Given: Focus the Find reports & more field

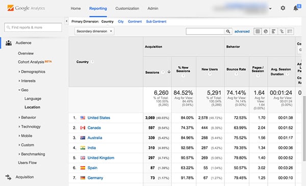Looking at the screenshot, I should 33,28.
